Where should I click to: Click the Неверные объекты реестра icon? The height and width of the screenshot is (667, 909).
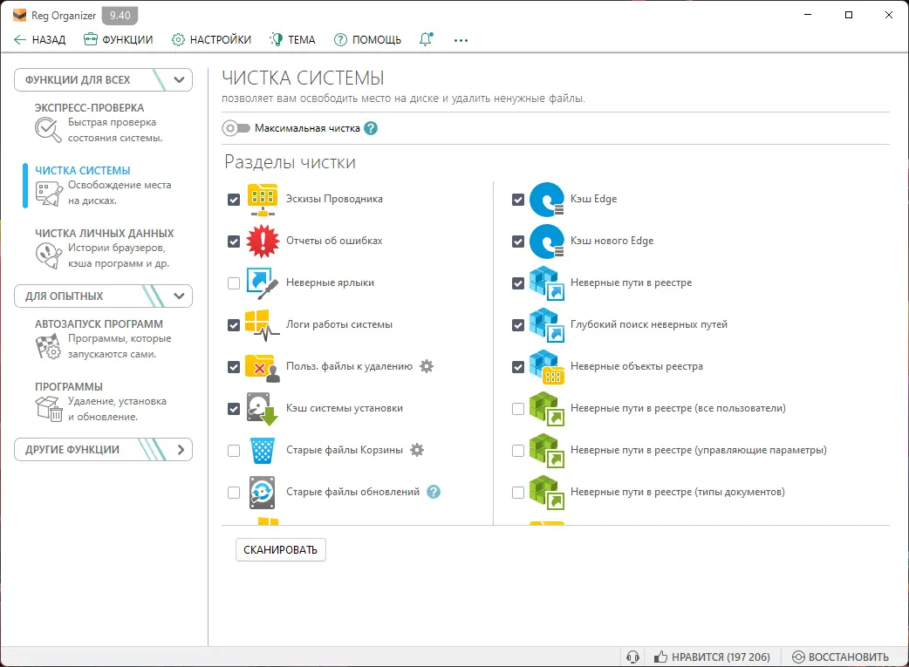[547, 367]
